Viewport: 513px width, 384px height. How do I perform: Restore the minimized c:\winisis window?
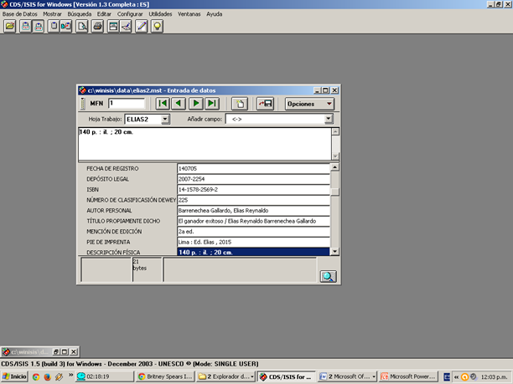(x=56, y=351)
